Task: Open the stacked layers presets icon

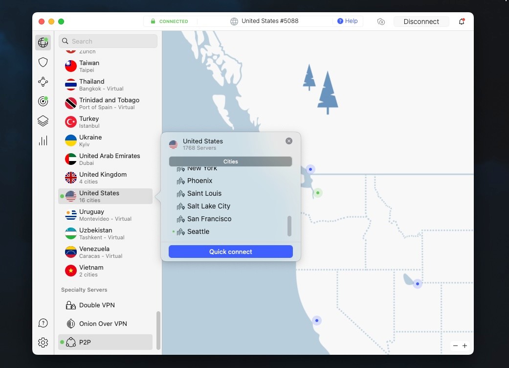Action: tap(43, 121)
